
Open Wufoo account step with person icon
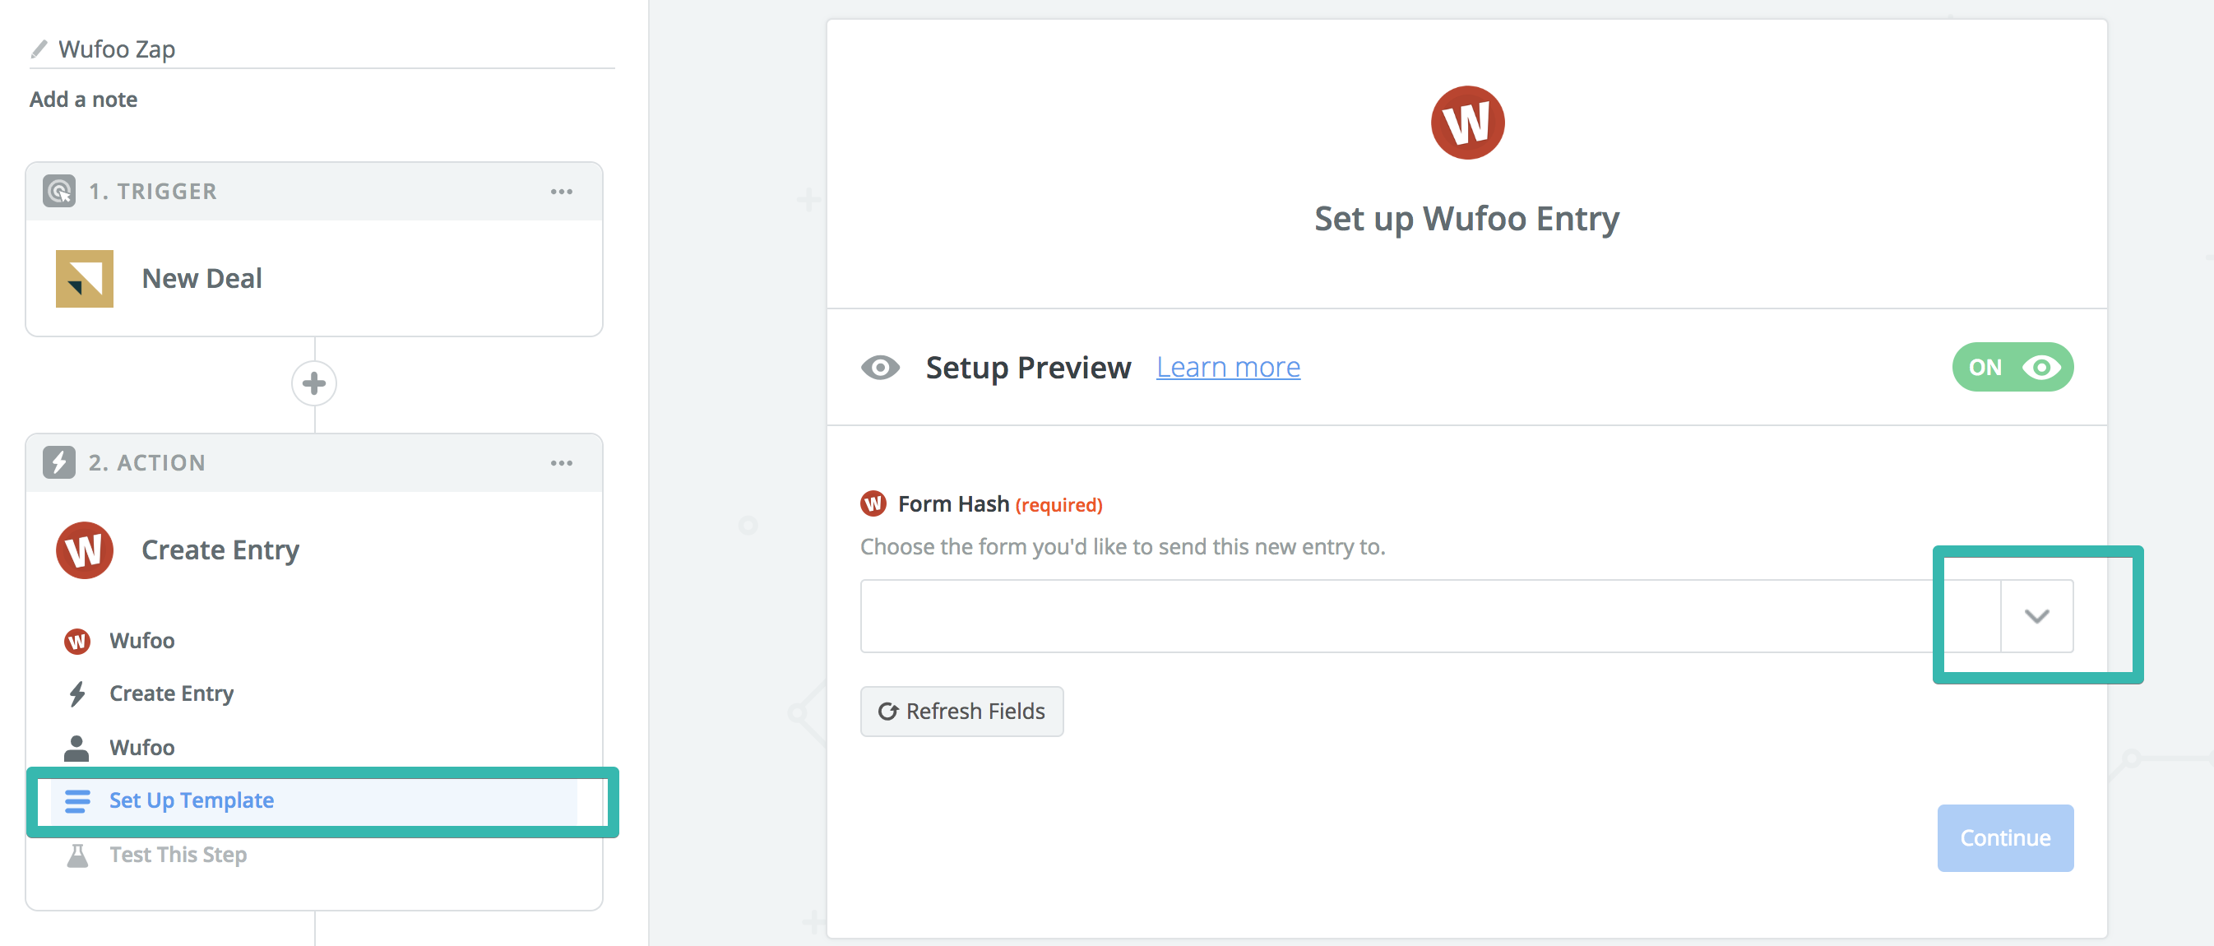click(141, 747)
